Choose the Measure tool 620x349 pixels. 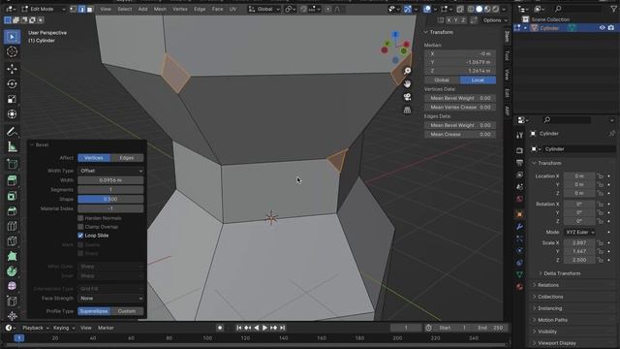[x=12, y=146]
